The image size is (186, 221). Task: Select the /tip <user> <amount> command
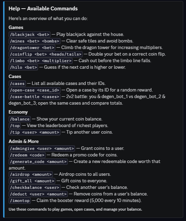point(35,132)
